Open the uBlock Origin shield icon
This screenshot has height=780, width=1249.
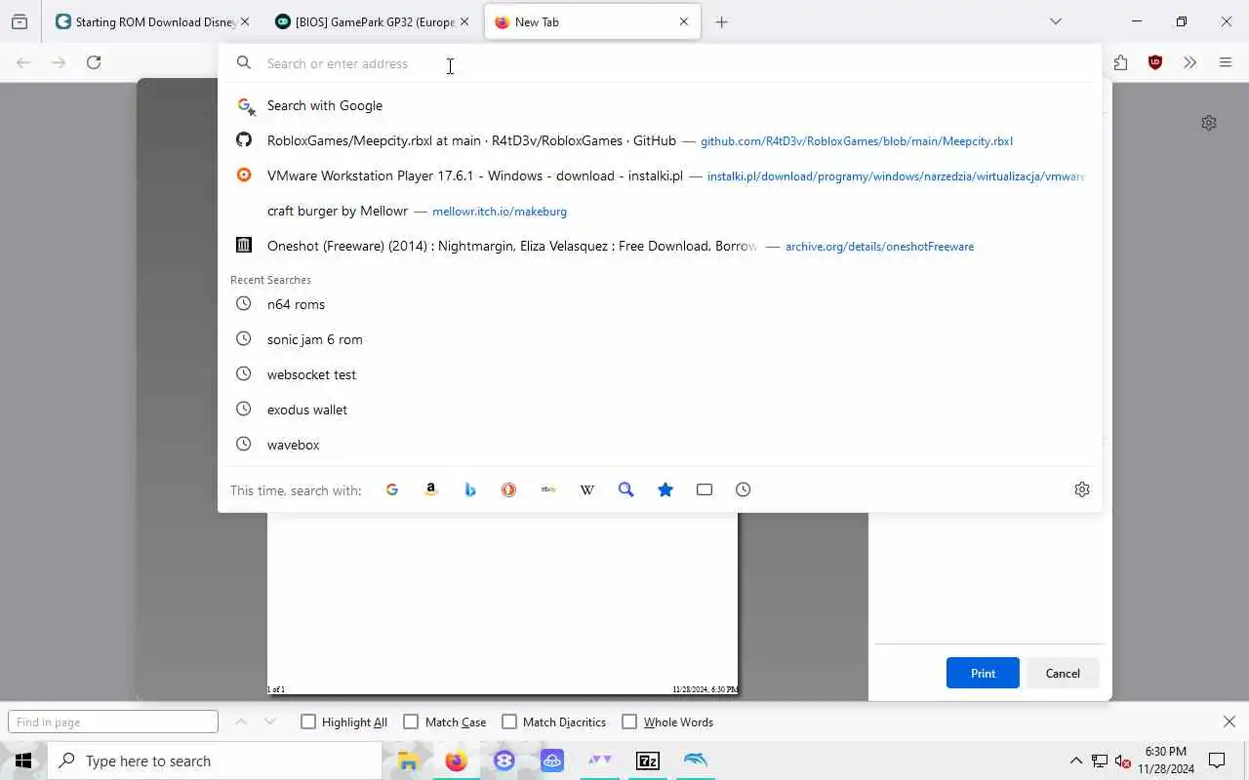(1155, 62)
